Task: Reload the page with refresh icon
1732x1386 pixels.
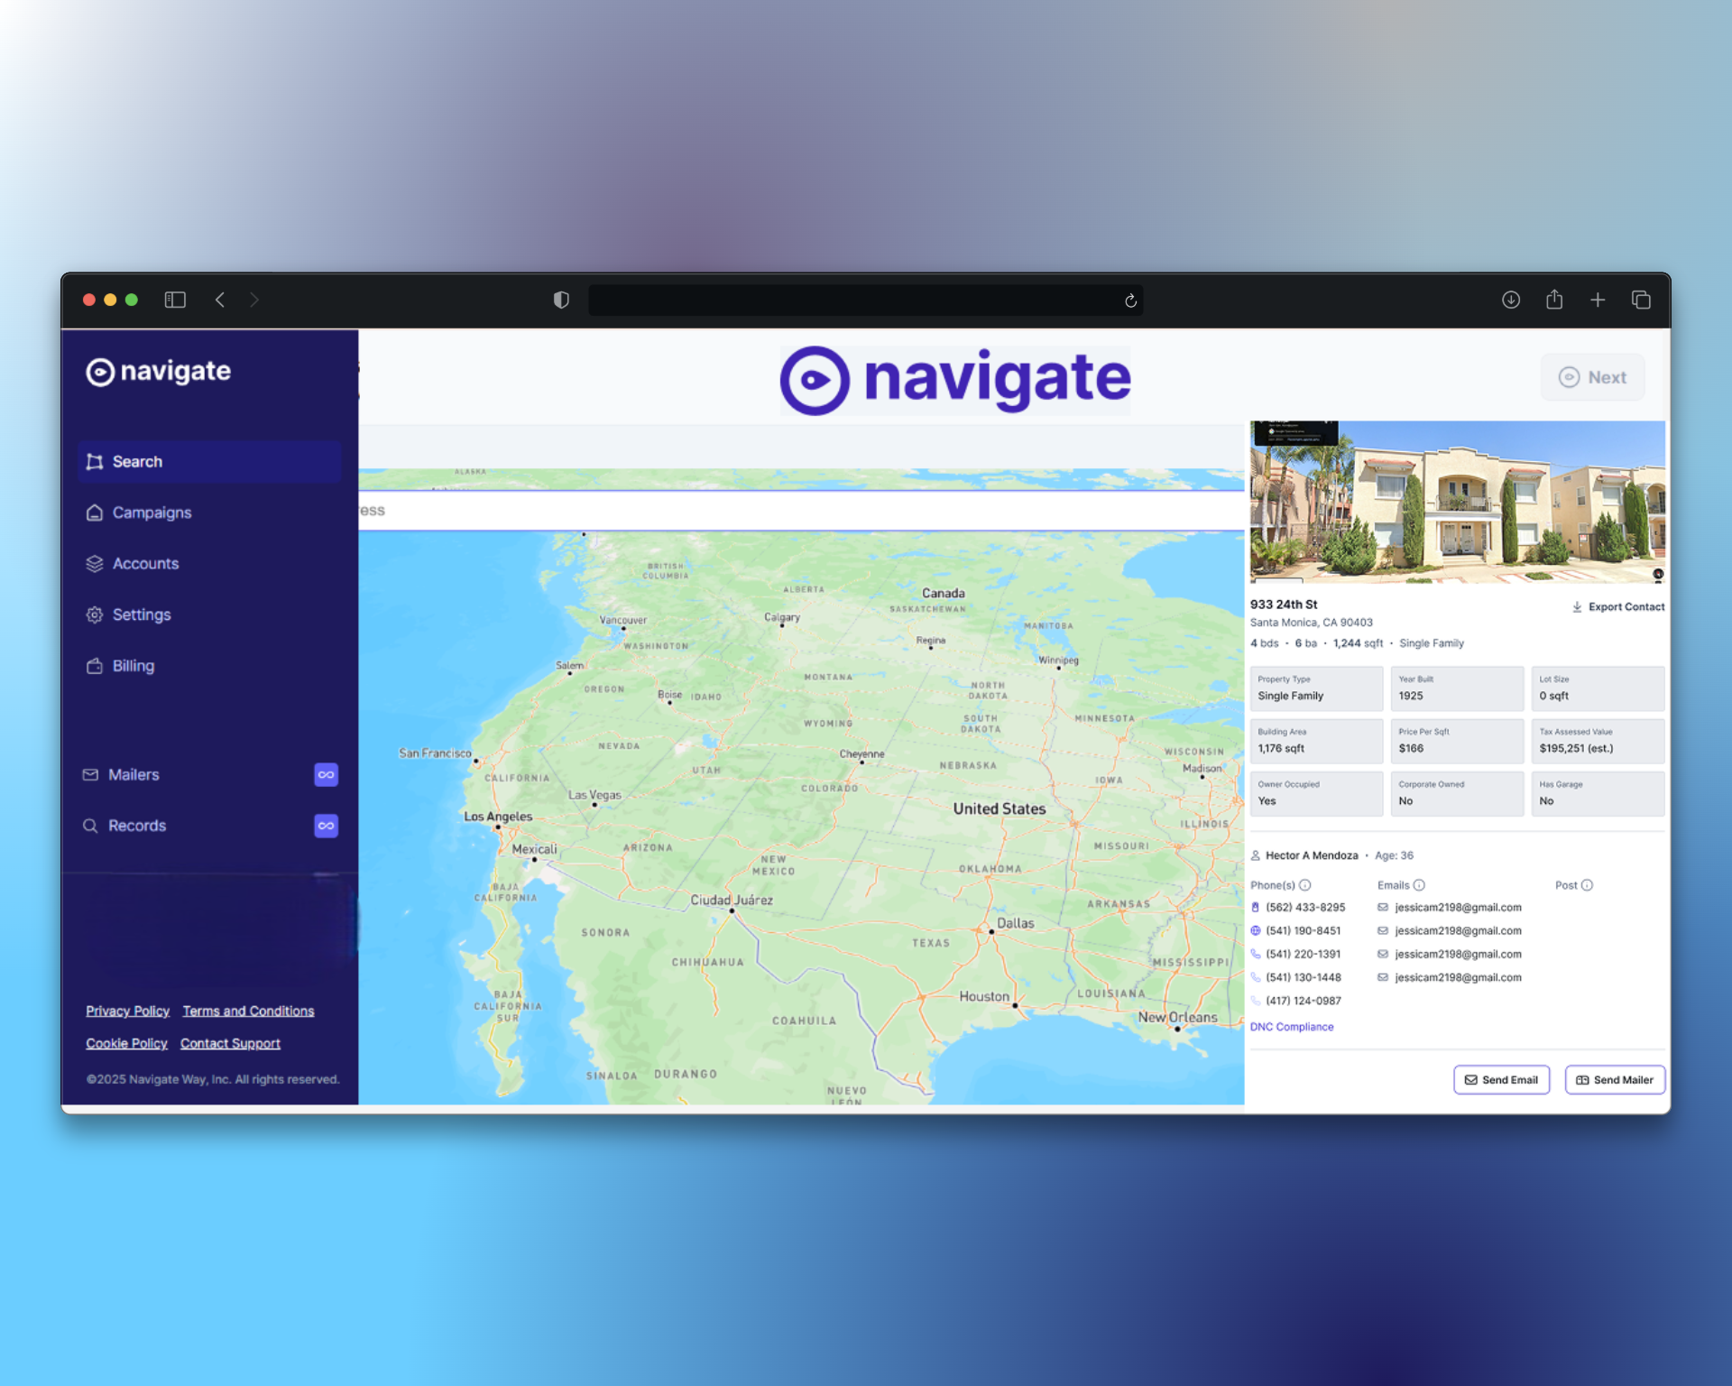Action: 1130,300
